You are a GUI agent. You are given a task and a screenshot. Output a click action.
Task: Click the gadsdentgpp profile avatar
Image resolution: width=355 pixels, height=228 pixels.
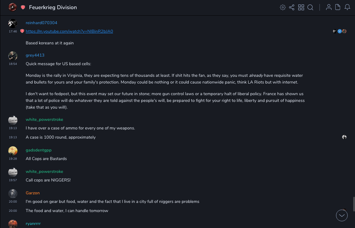[x=13, y=151]
